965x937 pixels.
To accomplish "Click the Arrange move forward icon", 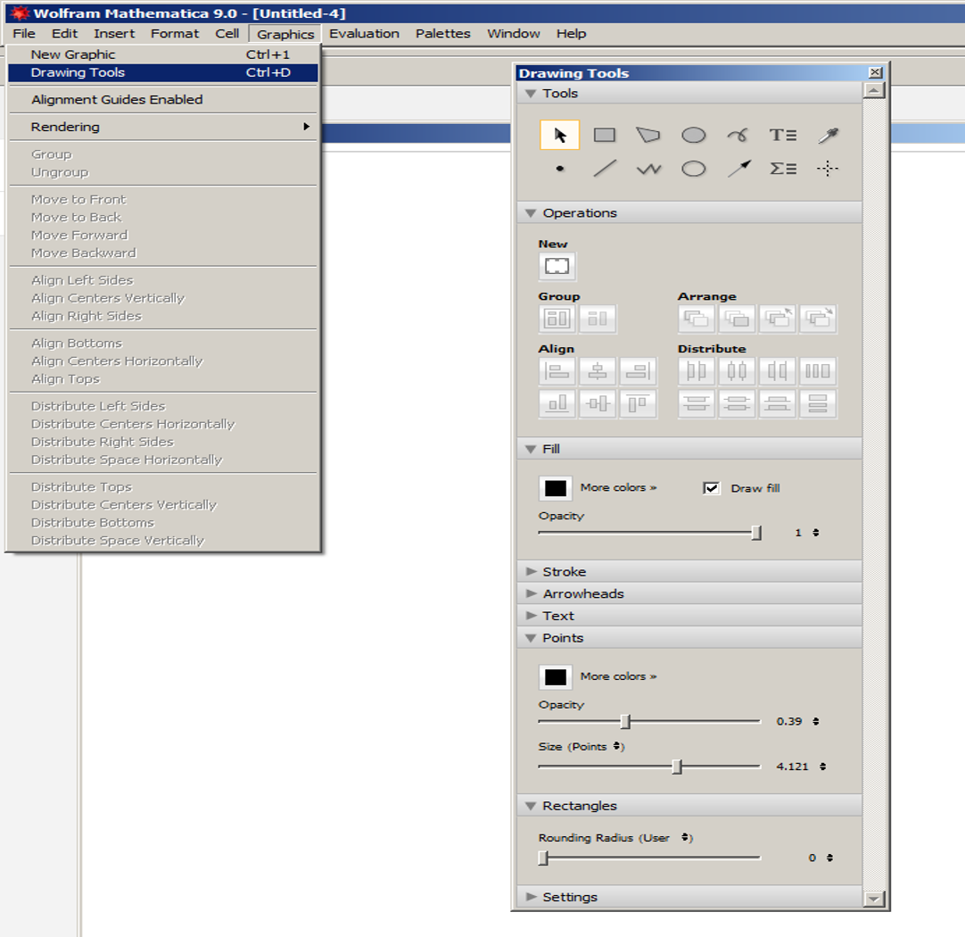I will click(x=778, y=319).
